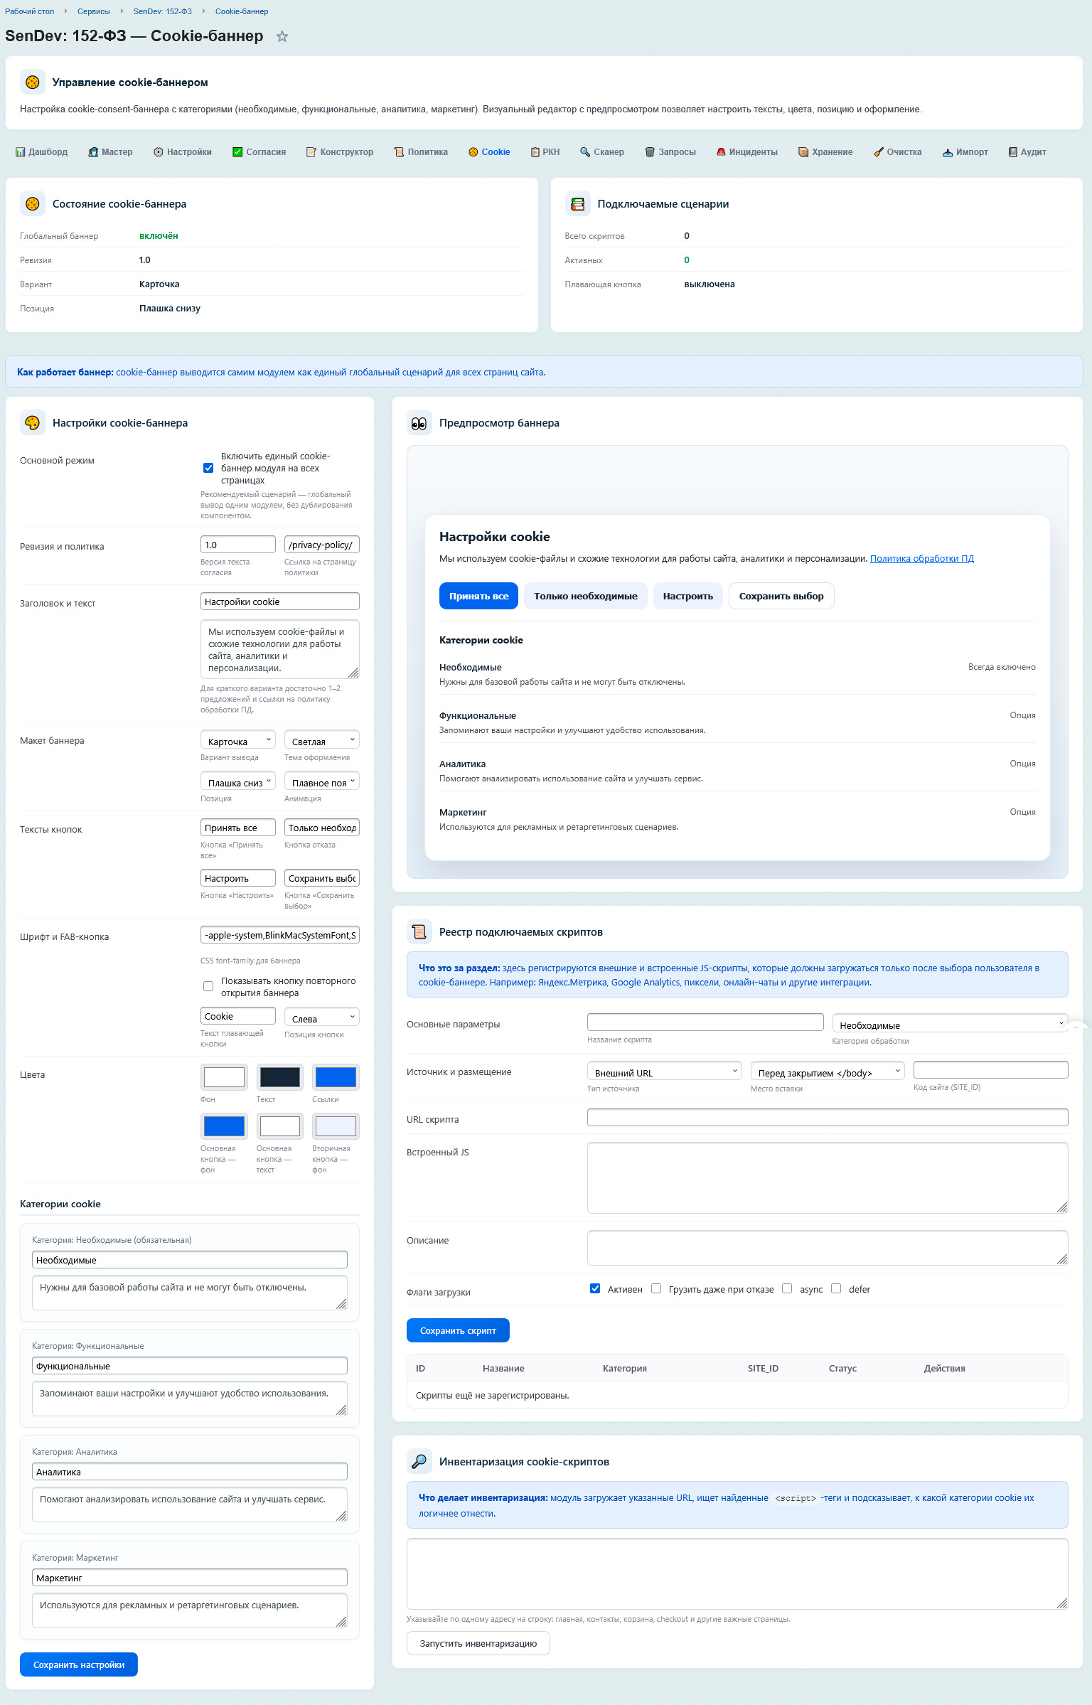The width and height of the screenshot is (1092, 1705).
Task: Click the favorite star icon next to title
Action: click(x=282, y=36)
